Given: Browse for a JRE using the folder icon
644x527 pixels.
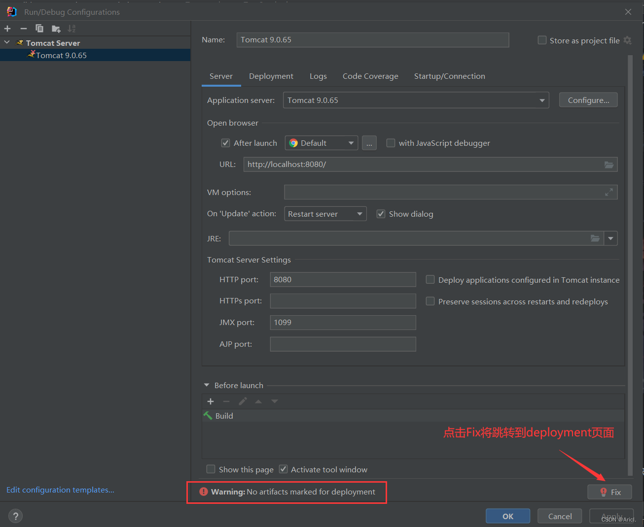Looking at the screenshot, I should [x=595, y=238].
